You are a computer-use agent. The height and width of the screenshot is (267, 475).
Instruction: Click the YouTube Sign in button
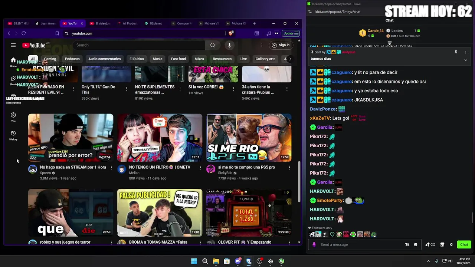coord(281,45)
